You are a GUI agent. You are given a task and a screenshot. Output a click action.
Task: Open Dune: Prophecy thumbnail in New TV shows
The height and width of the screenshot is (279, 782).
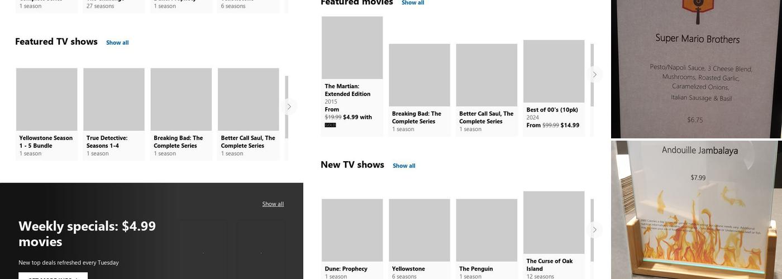352,230
